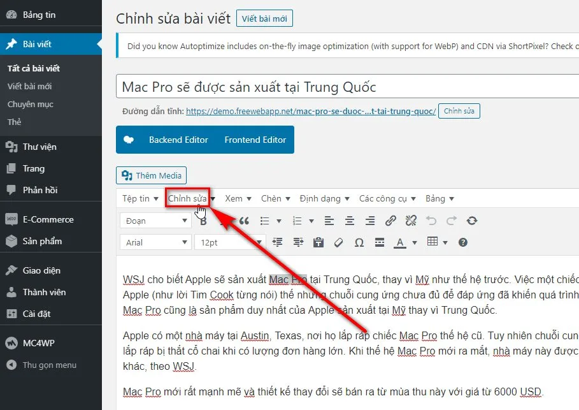579x410 pixels.
Task: Open Chuyên mục categories
Action: (x=31, y=105)
